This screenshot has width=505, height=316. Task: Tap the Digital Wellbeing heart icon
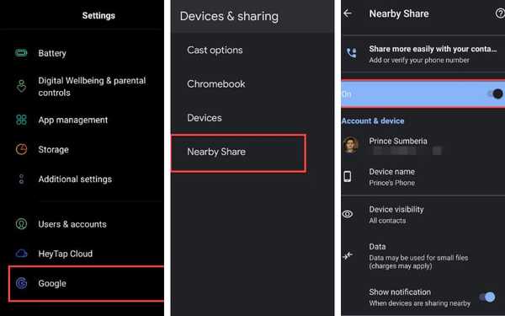(x=21, y=86)
